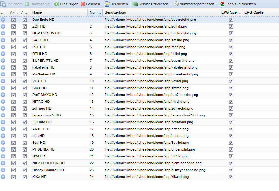
Task: Toggle first enabled checkbox for ARTE HD
Action: [13, 129]
